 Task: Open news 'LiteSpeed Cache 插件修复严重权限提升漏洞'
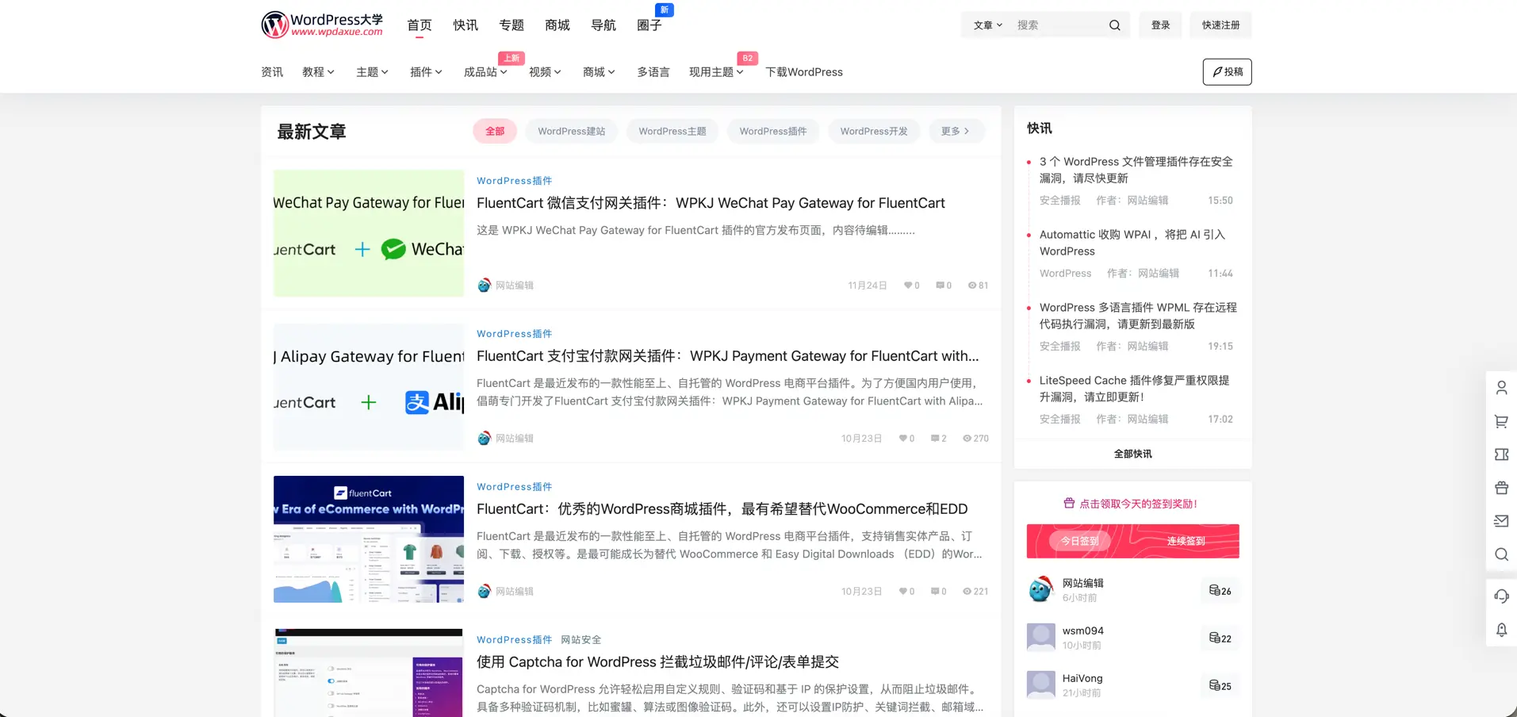coord(1135,389)
